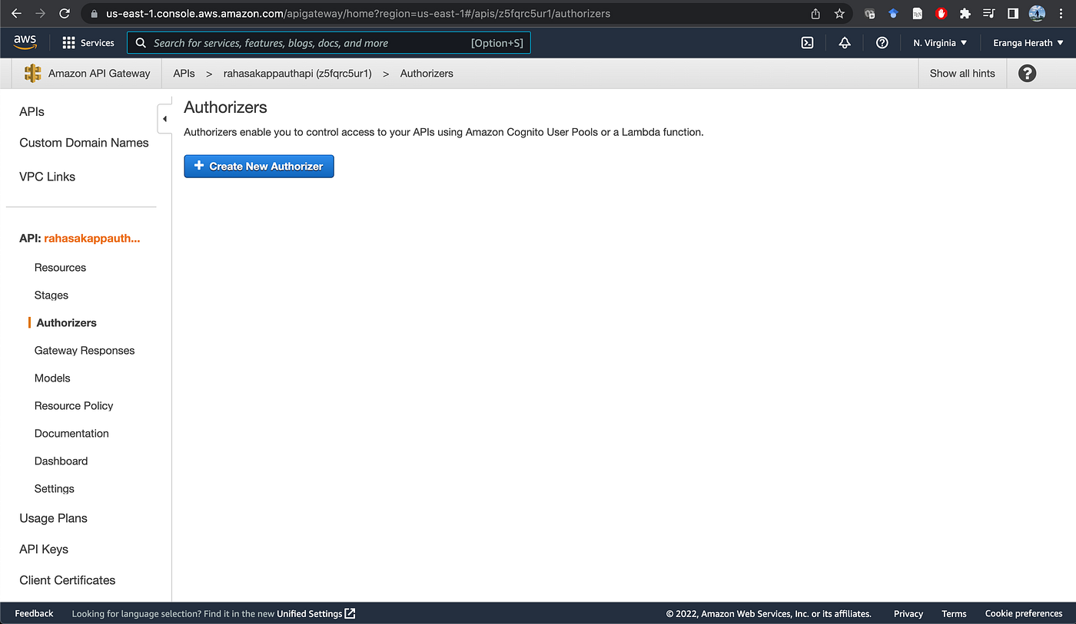Click the Services label in top bar

click(98, 43)
